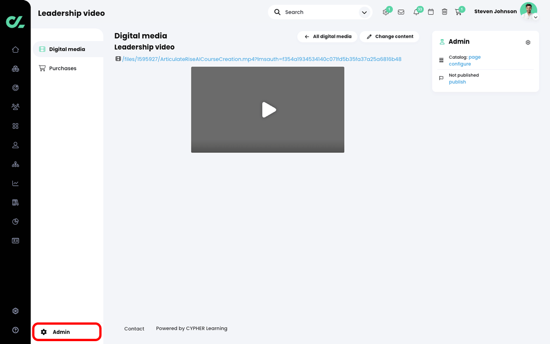This screenshot has width=550, height=344.
Task: Open the organization hierarchy icon in the sidebar
Action: point(15,164)
